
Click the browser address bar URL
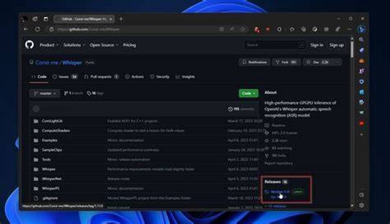88,29
